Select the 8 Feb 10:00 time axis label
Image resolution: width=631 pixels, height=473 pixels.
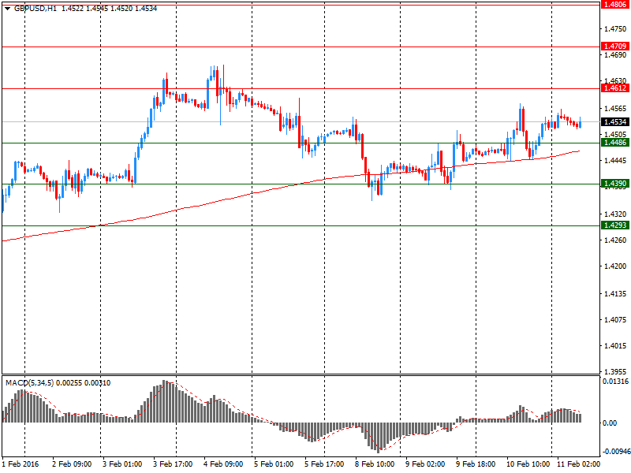375,464
